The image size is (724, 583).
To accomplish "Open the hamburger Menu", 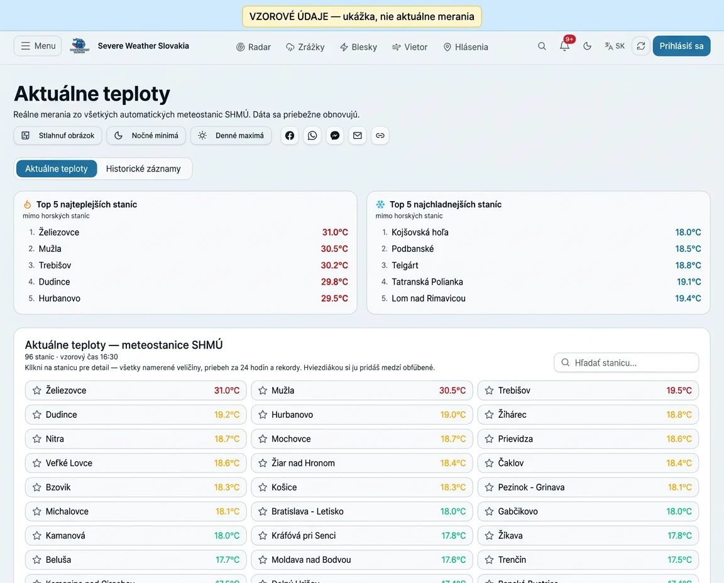I will coord(38,46).
